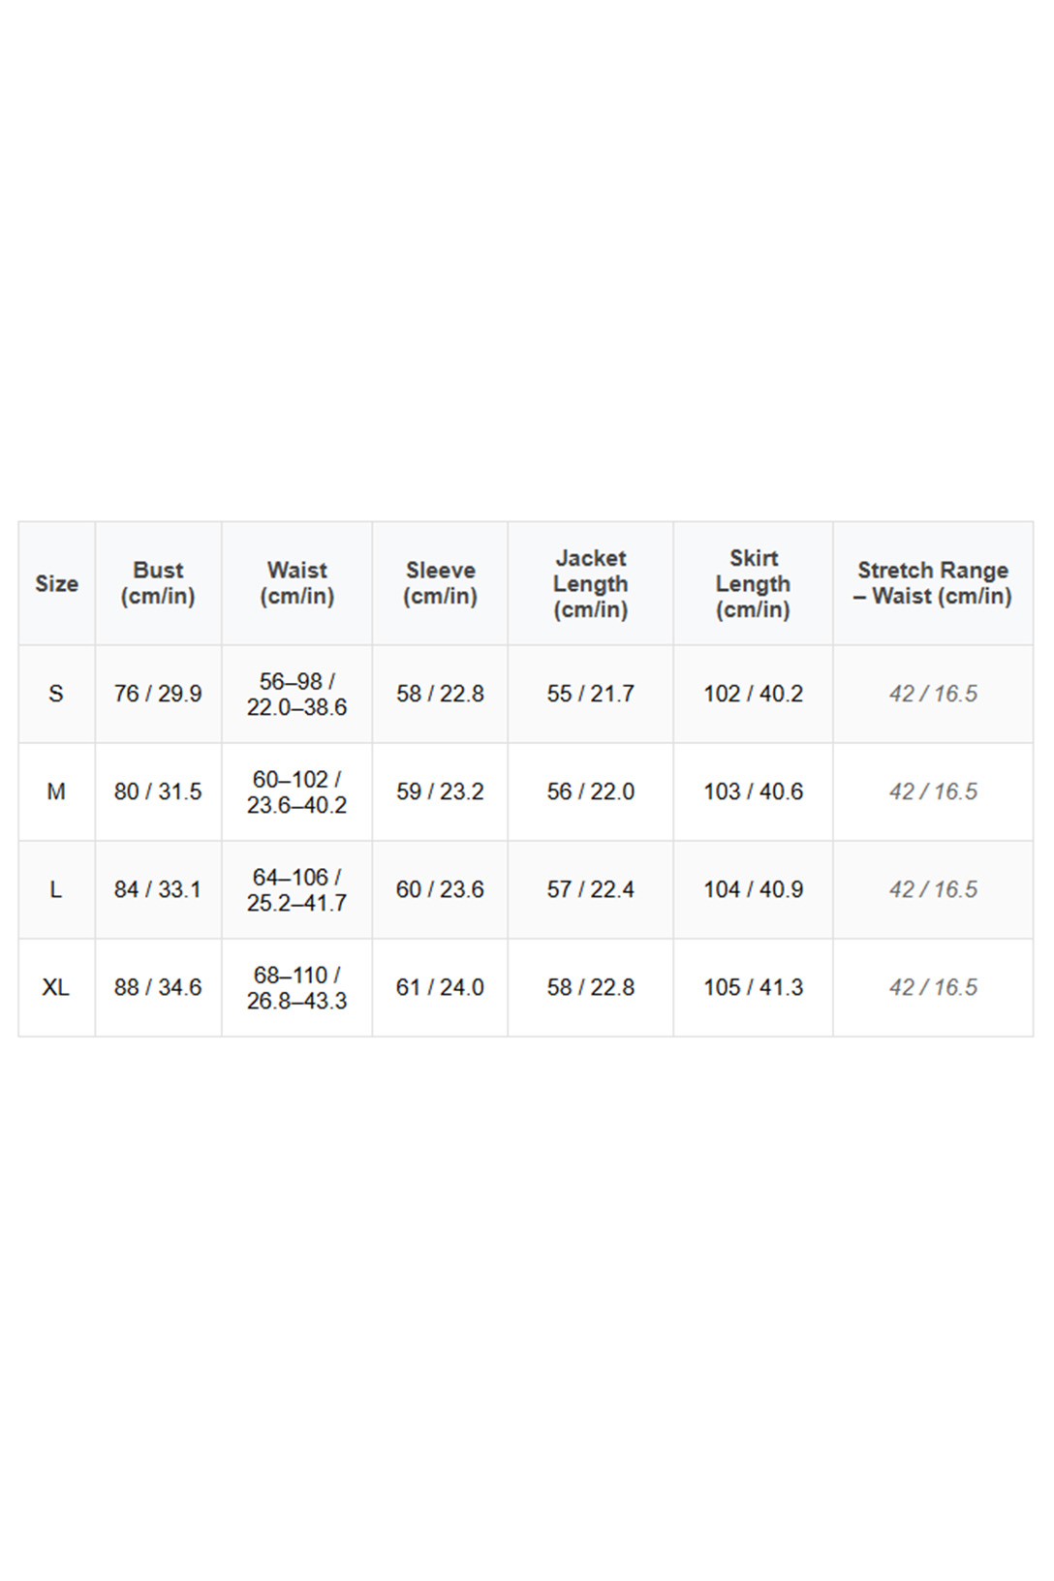Screen dimensions: 1054x1581
Task: Click the Skirt Length column header
Action: point(753,583)
